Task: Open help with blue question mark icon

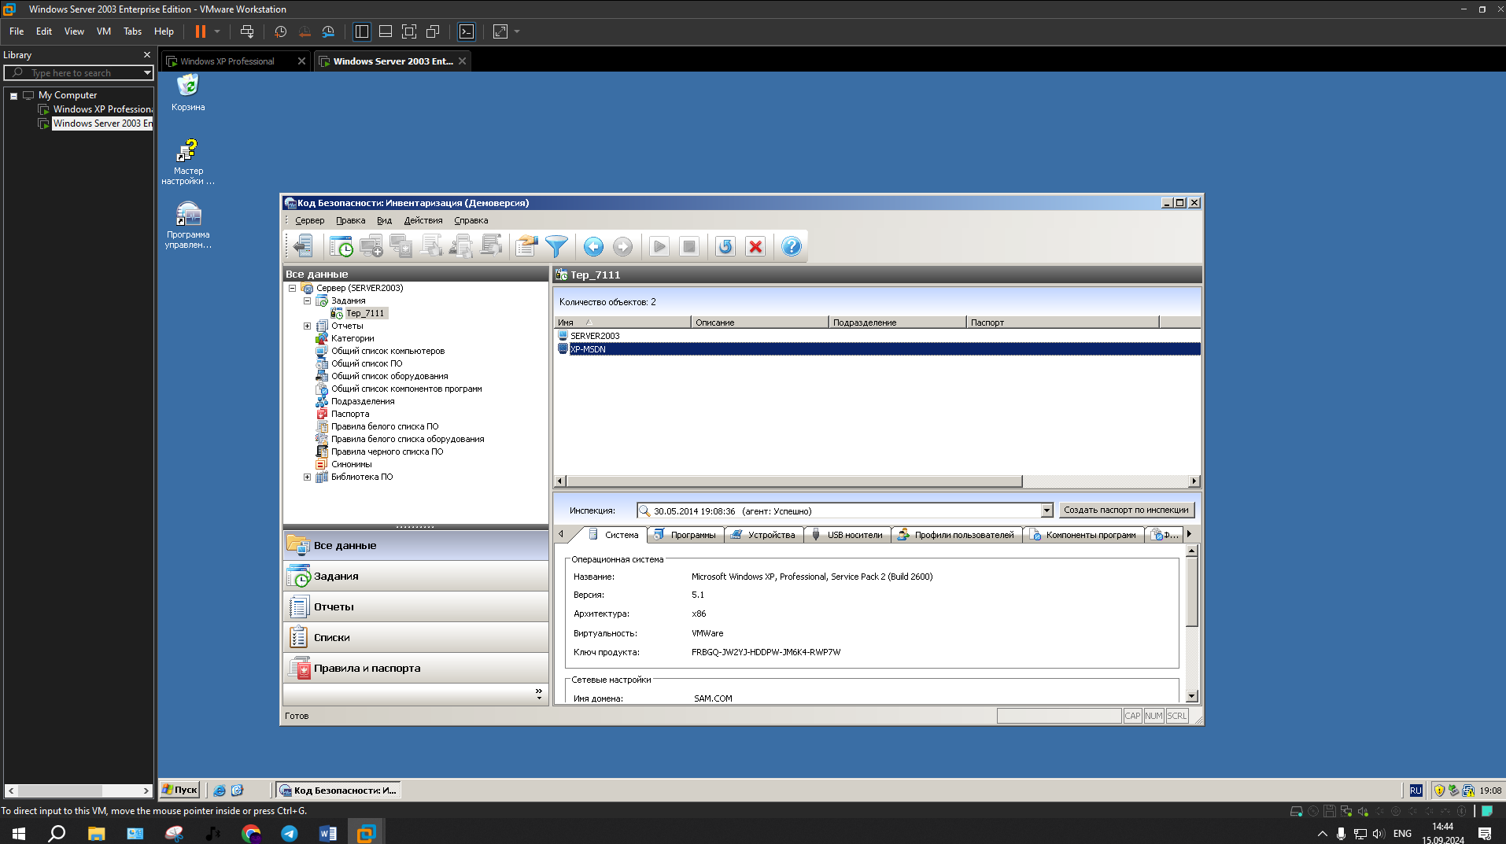Action: [792, 246]
